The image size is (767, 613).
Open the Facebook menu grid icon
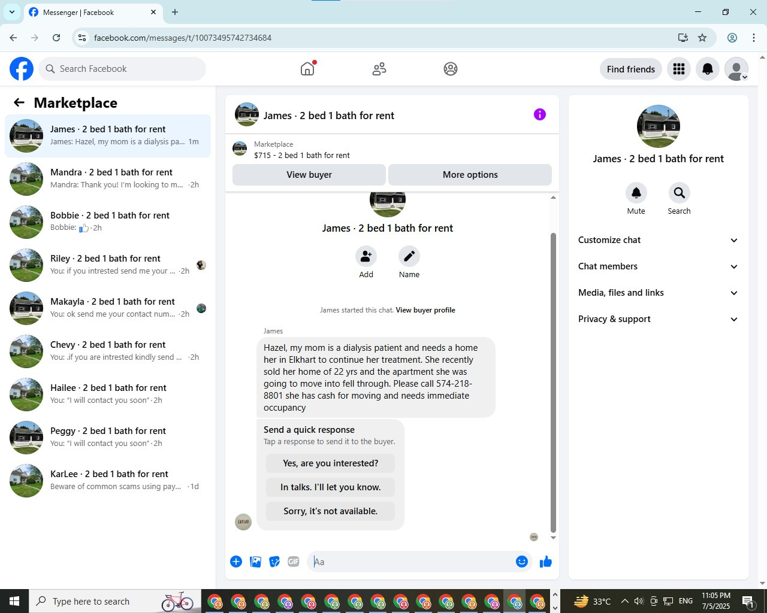point(679,69)
